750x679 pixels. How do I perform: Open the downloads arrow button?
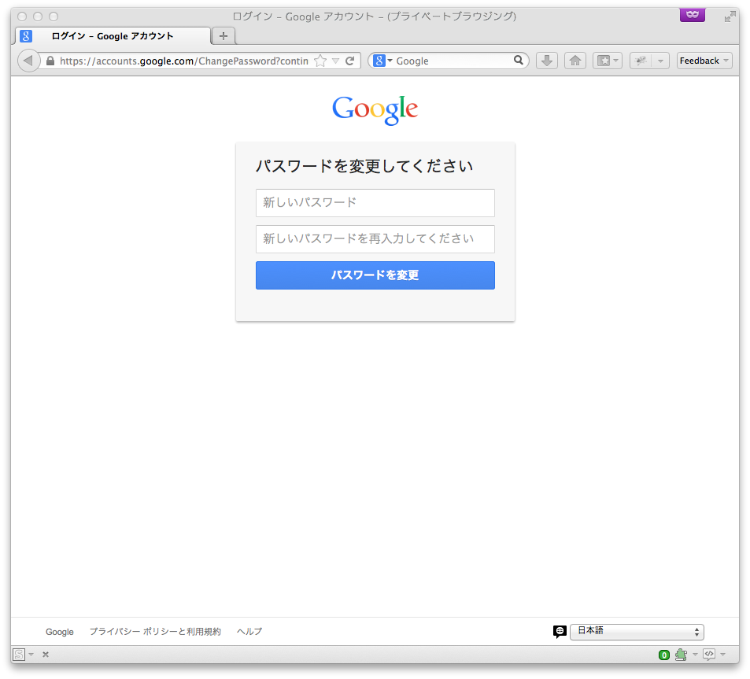(x=547, y=61)
